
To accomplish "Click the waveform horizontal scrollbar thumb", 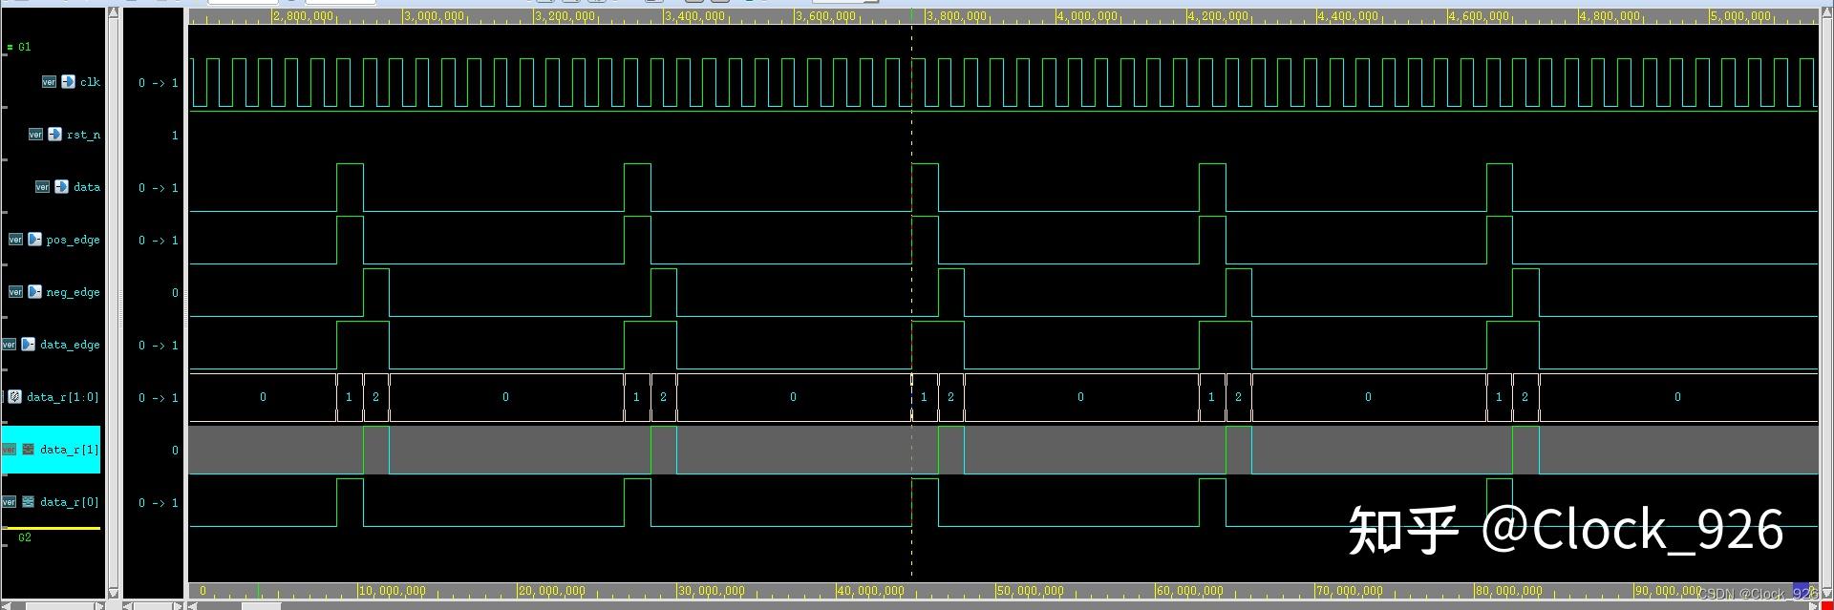I will [x=261, y=606].
